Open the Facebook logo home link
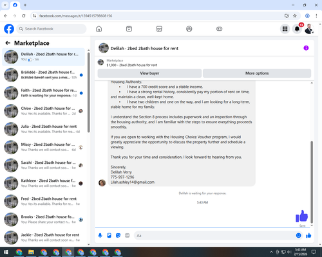This screenshot has width=322, height=257. (x=9, y=29)
